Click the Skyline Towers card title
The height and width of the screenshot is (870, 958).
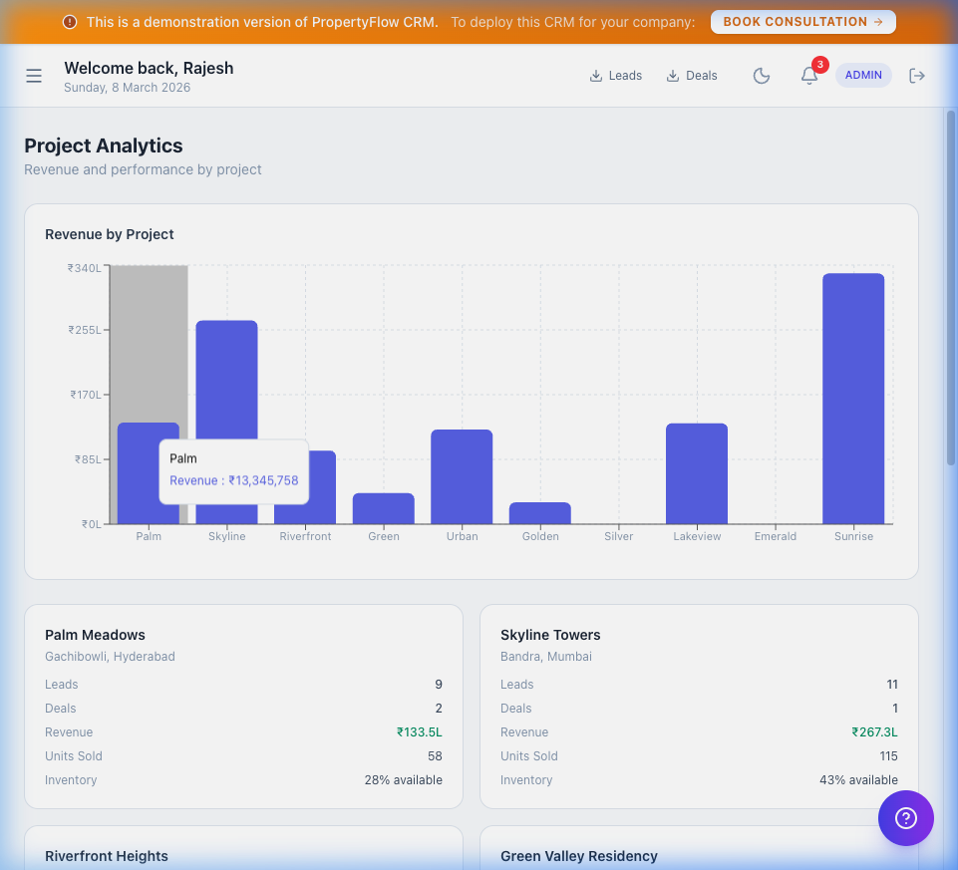550,635
